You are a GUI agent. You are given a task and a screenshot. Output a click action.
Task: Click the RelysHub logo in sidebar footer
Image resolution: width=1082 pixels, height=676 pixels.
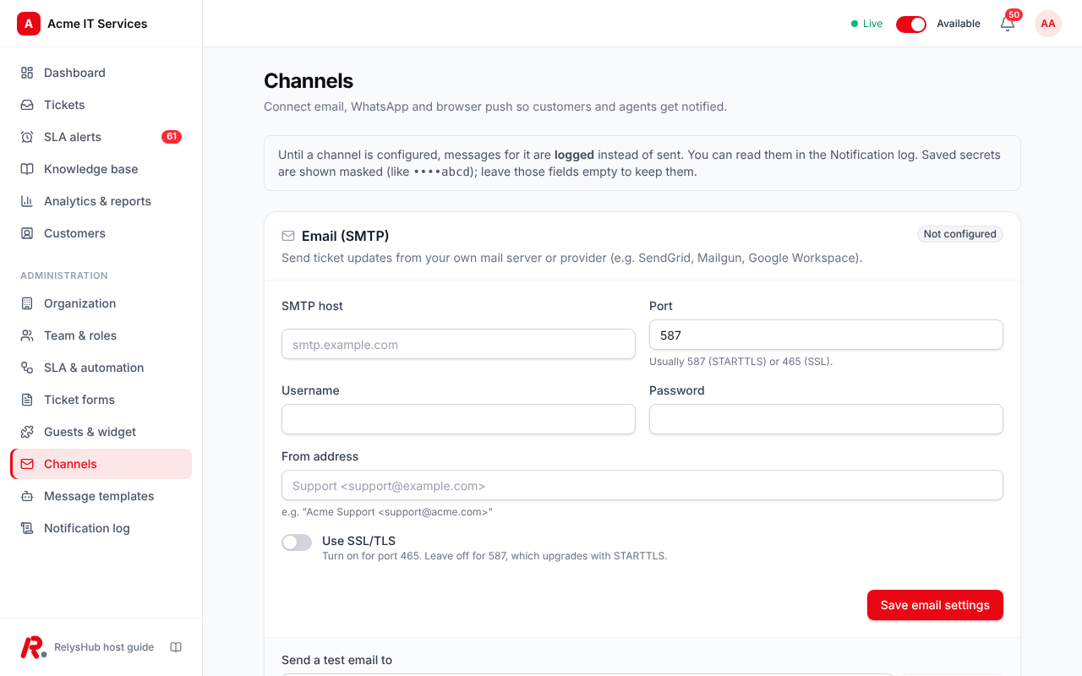click(33, 647)
